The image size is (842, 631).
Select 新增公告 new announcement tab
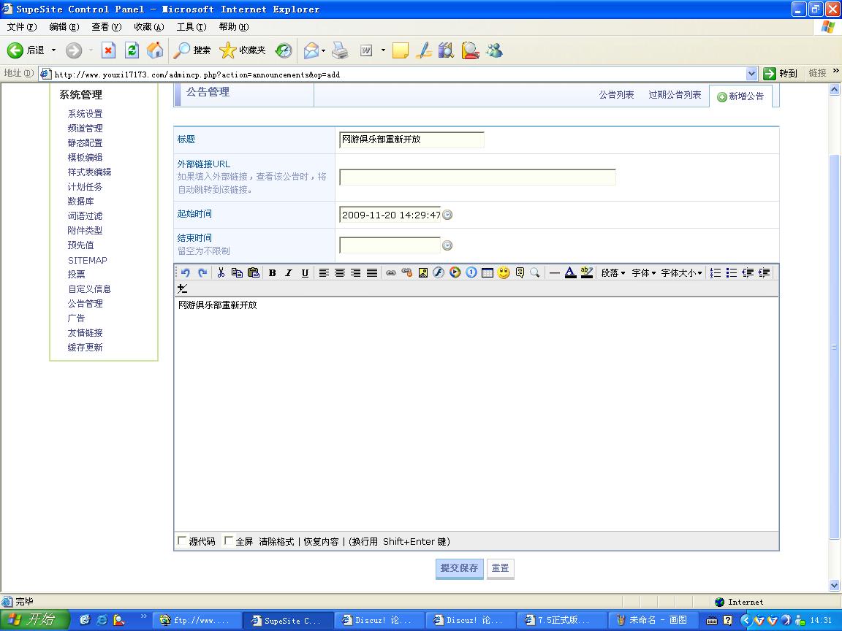pyautogui.click(x=741, y=96)
